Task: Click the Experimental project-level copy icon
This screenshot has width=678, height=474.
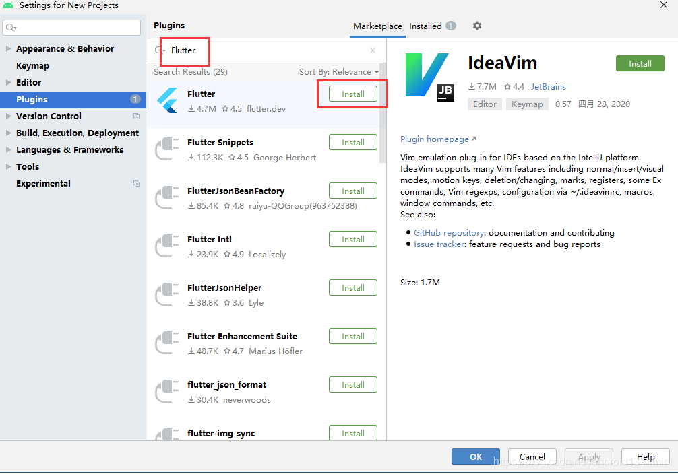Action: click(x=136, y=184)
